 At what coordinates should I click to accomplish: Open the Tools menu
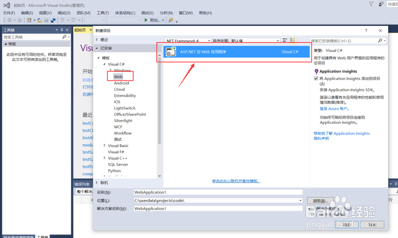click(103, 13)
